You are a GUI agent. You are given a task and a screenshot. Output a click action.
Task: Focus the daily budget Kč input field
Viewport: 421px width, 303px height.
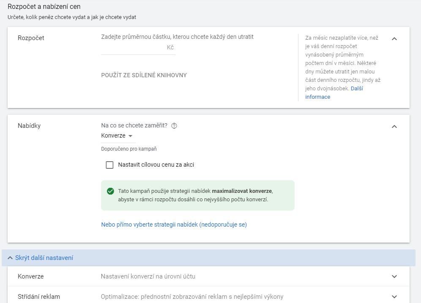pos(138,48)
